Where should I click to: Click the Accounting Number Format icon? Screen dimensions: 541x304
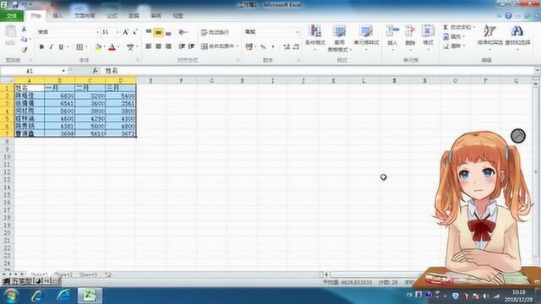tap(249, 46)
